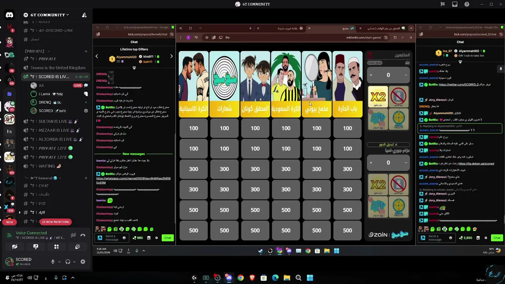
Task: Click the NEW unread servers pill
Action: click(x=9, y=222)
